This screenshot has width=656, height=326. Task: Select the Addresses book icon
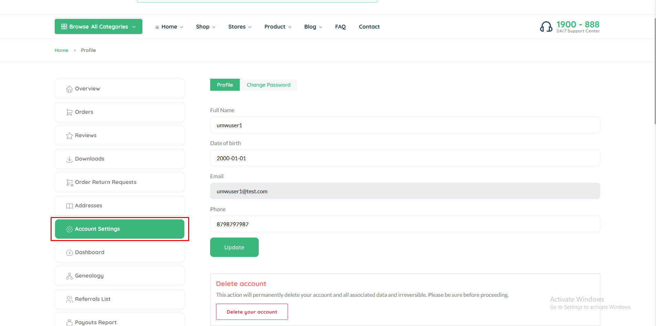(69, 205)
